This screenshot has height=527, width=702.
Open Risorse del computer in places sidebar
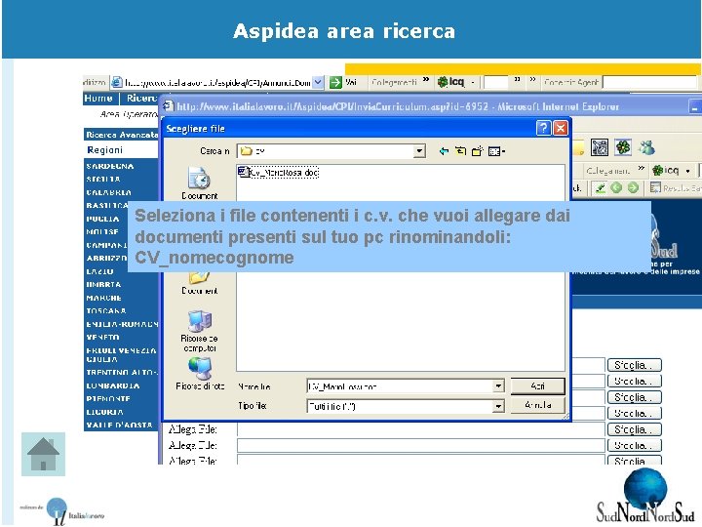coord(199,331)
